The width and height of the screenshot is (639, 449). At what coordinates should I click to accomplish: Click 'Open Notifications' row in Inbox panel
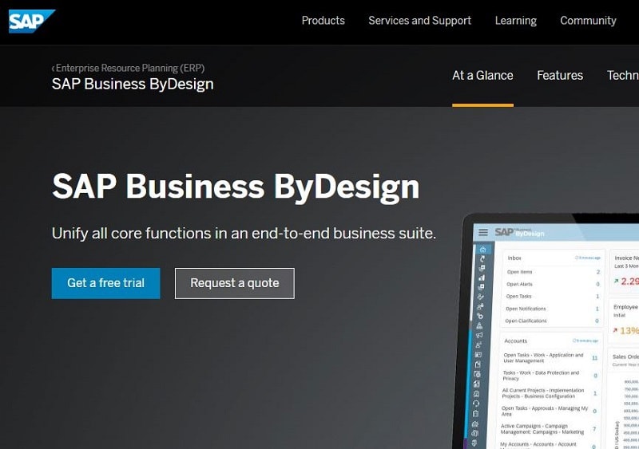(x=553, y=309)
